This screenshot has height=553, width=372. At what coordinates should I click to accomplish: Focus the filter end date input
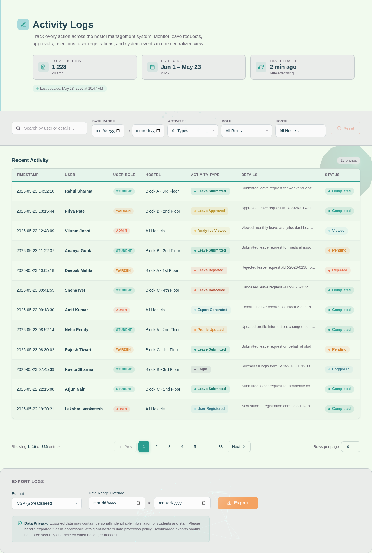[148, 131]
